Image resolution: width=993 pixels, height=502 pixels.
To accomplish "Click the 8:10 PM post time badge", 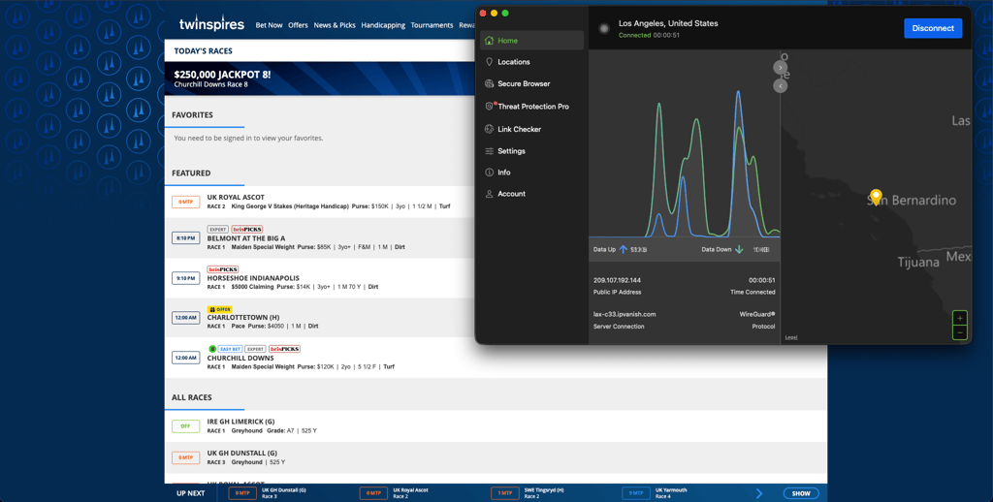I will [x=185, y=238].
